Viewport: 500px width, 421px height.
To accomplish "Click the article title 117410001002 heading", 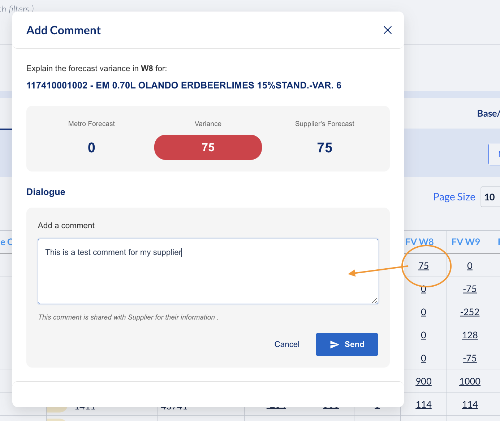I will coord(184,86).
